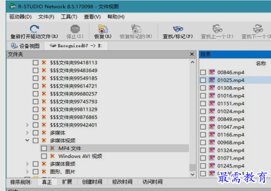Collapse the 多媒体视频 tree node
271x191 pixels.
pyautogui.click(x=27, y=140)
